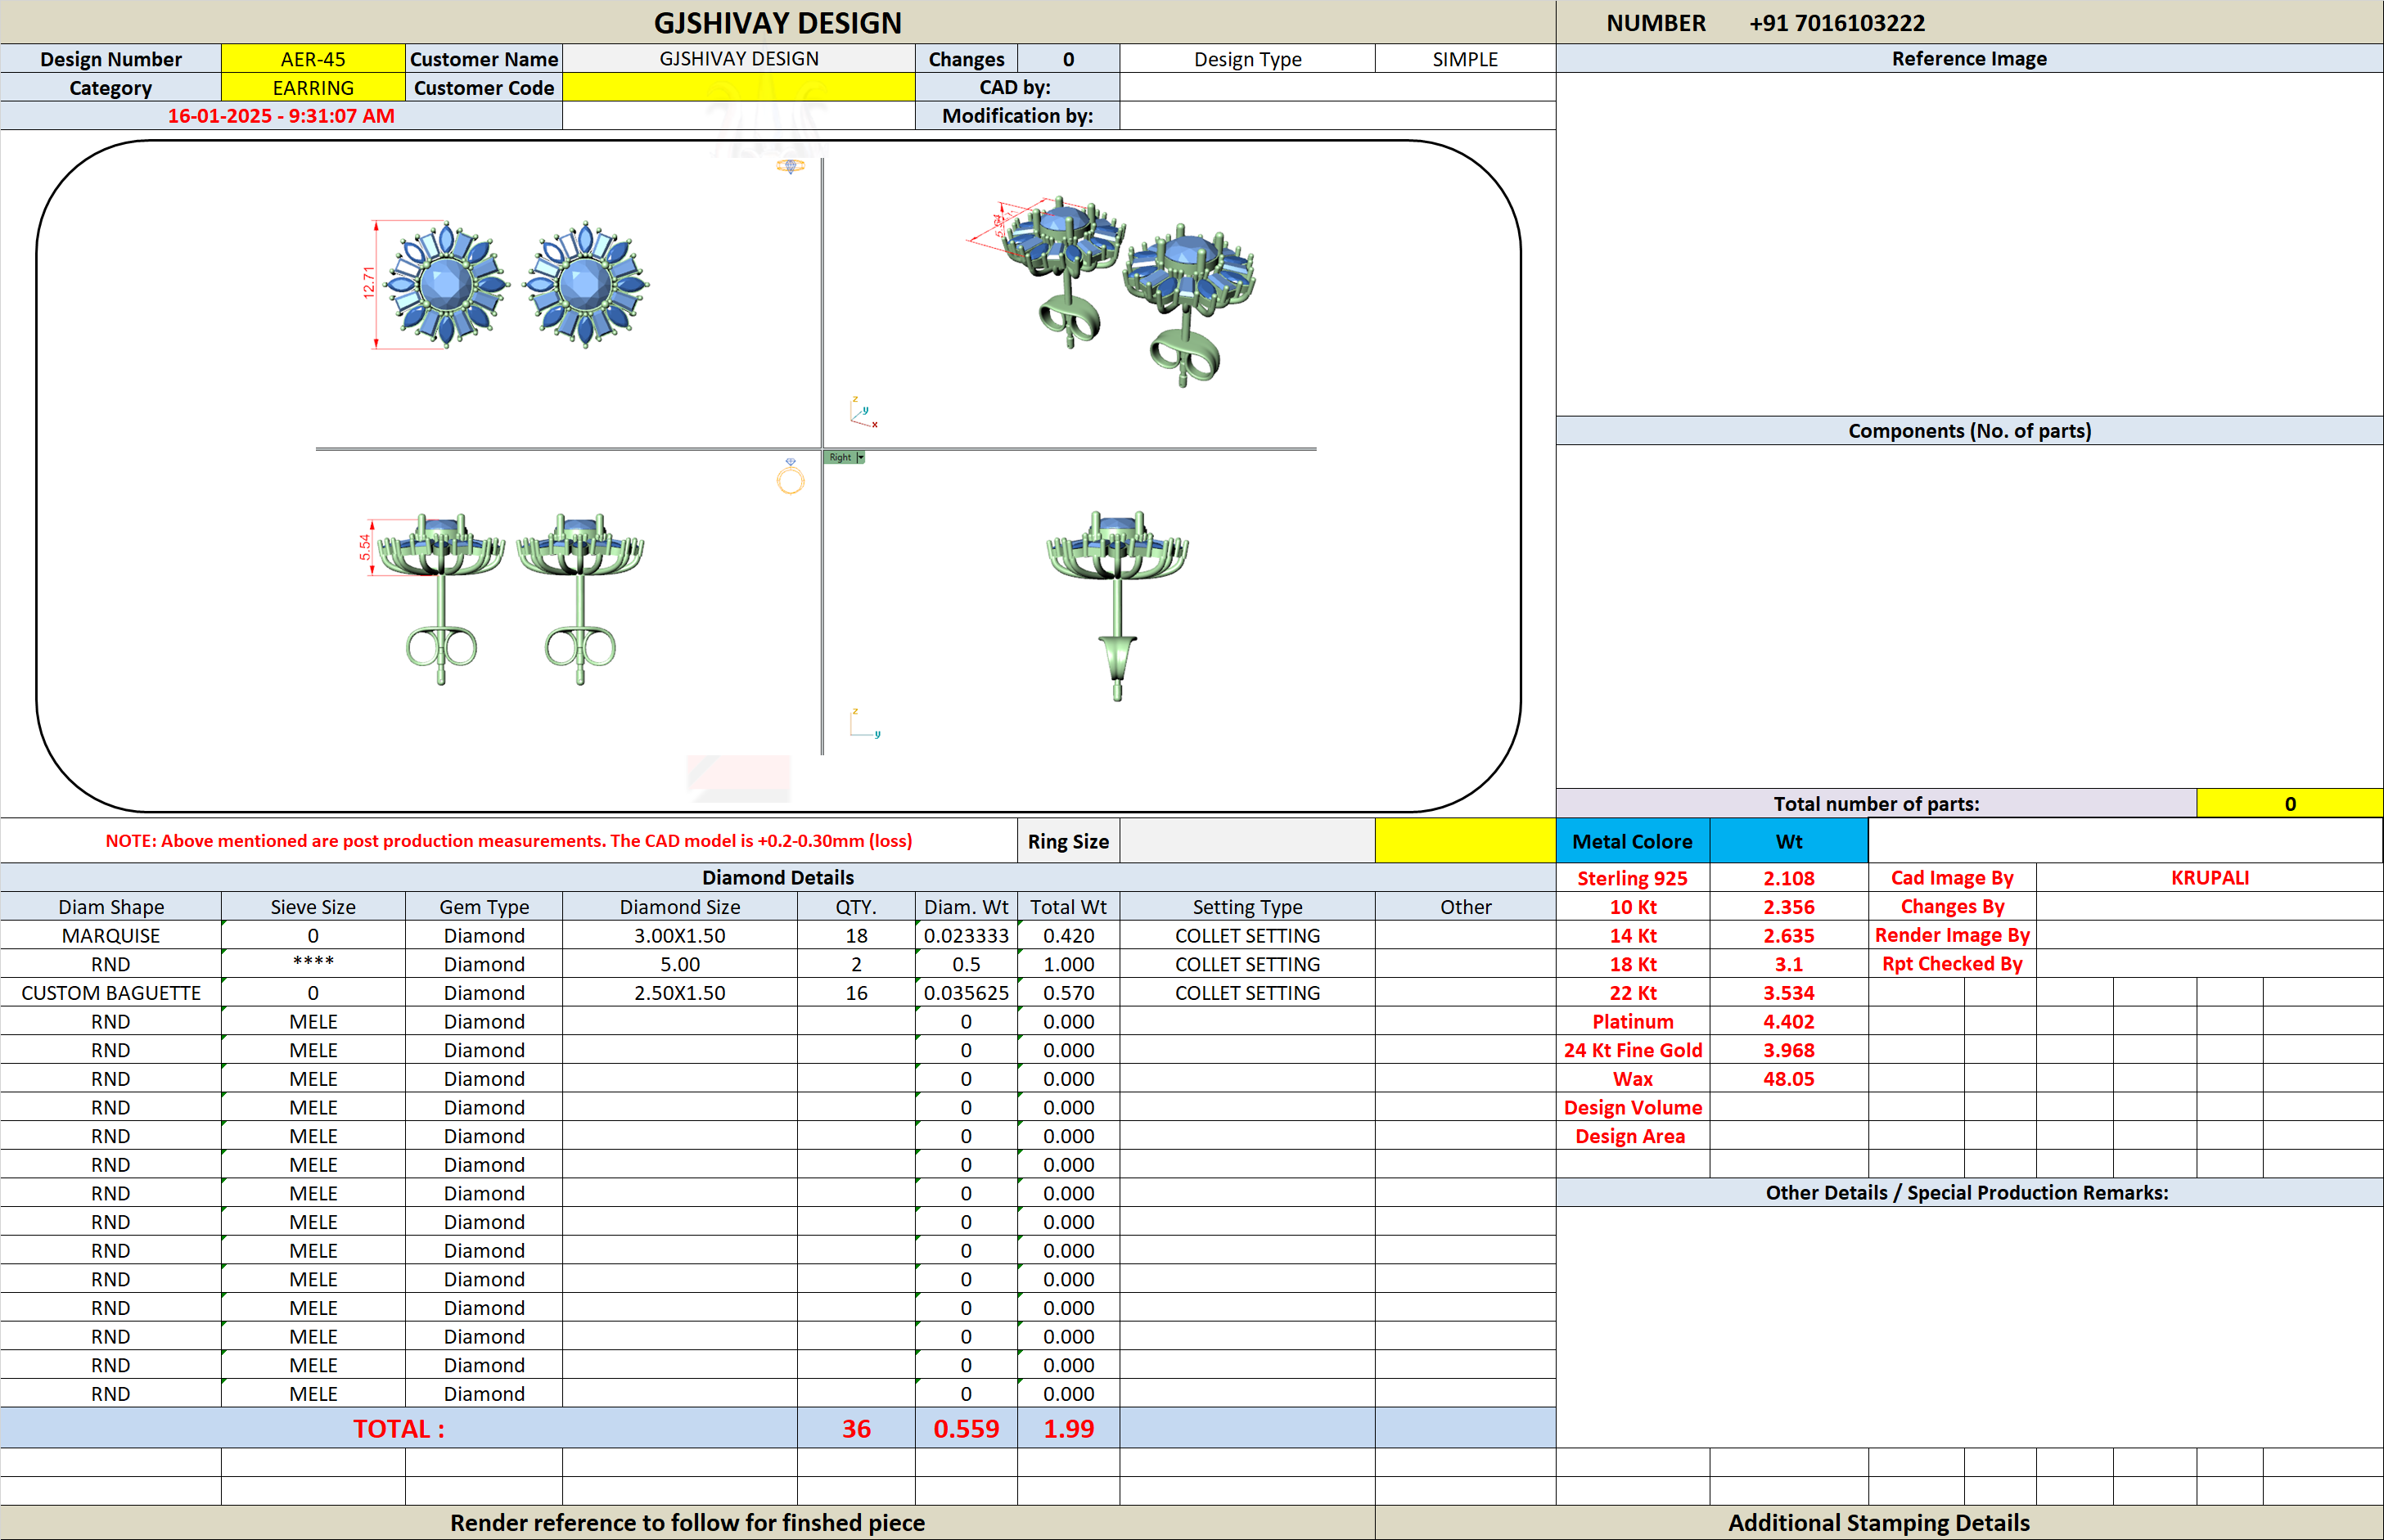Click the 24 Kt Fine Gold label
Screen dimensions: 2384x1540
point(1633,1050)
